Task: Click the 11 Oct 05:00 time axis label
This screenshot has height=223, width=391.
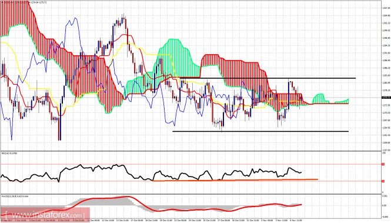Action: (94, 221)
